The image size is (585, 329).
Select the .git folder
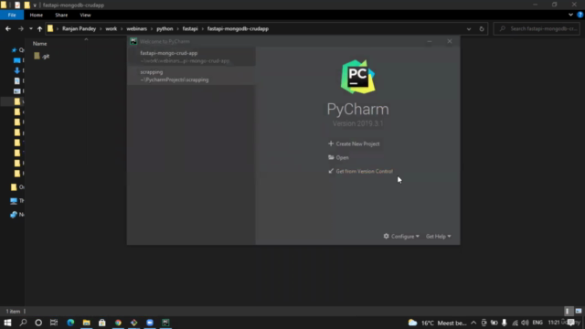click(x=42, y=57)
